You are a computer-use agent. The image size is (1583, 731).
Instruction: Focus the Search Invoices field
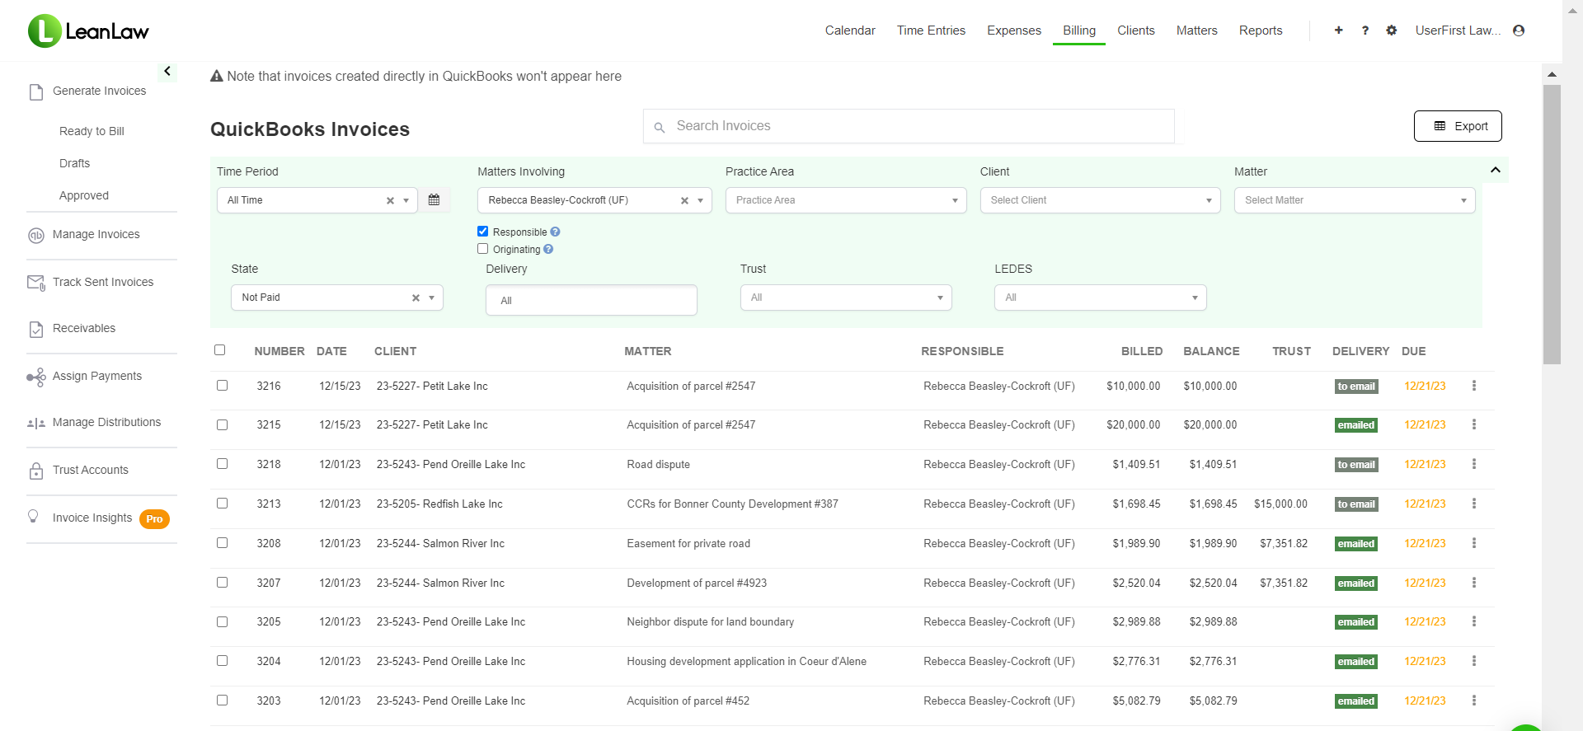pyautogui.click(x=909, y=126)
